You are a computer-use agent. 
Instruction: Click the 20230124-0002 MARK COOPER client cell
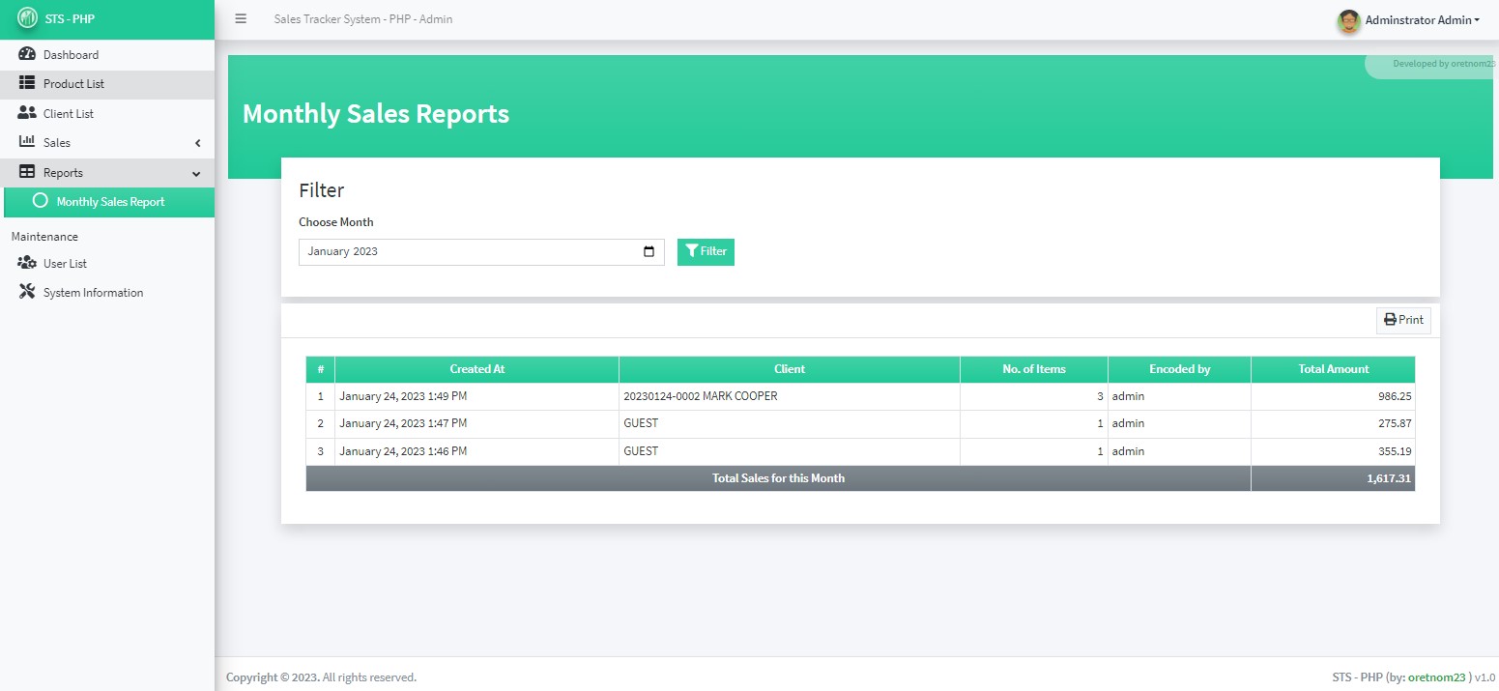[x=790, y=396]
